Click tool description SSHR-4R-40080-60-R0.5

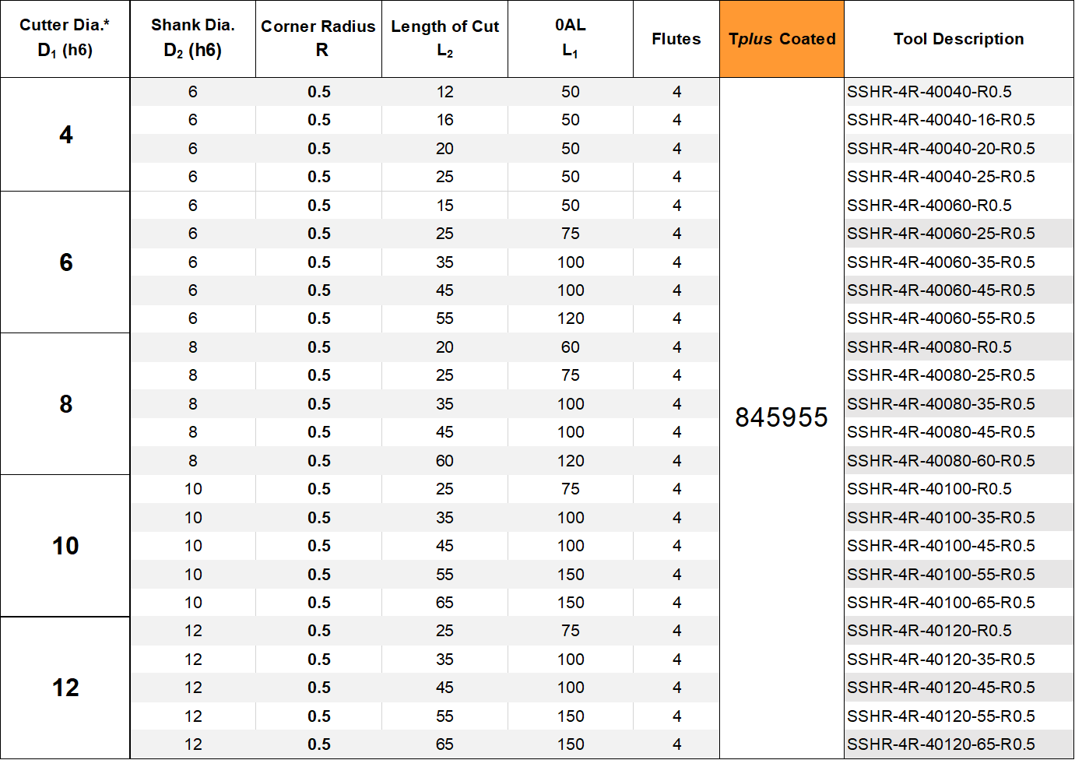click(940, 461)
